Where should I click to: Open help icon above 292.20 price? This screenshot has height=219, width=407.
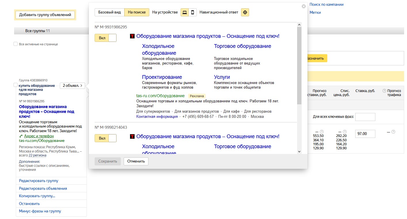tap(345, 132)
